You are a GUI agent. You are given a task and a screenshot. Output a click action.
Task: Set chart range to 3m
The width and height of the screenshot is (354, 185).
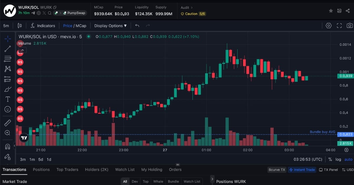pos(23,159)
